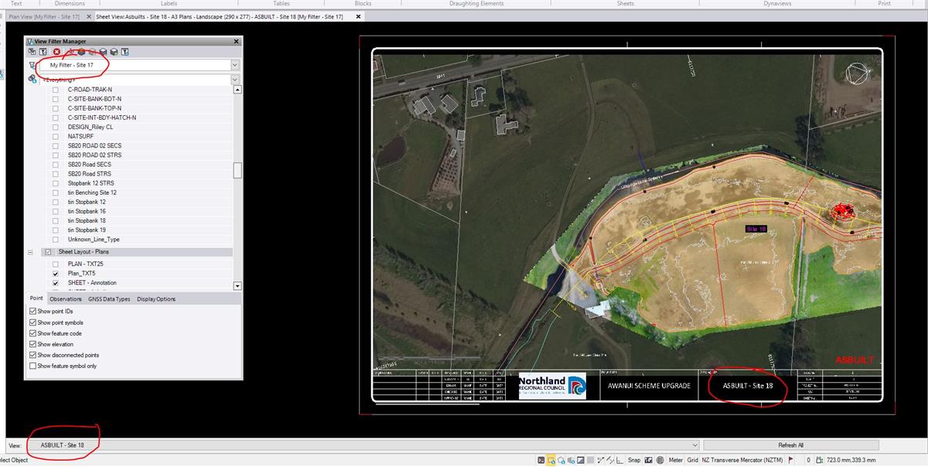This screenshot has height=467, width=928.
Task: Close the View Filter Manager panel
Action: (x=237, y=41)
